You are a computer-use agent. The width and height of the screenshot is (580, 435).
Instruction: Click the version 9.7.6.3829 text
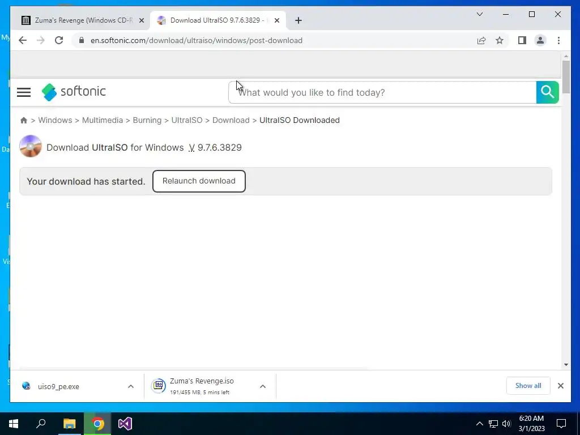click(219, 147)
